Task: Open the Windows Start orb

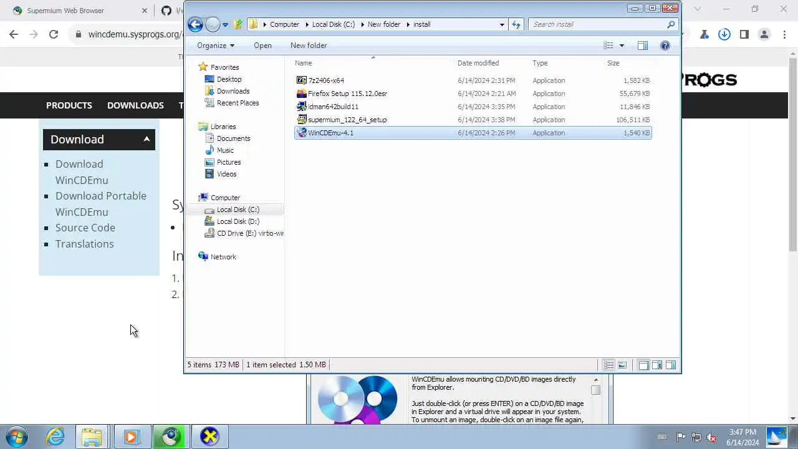Action: (17, 437)
